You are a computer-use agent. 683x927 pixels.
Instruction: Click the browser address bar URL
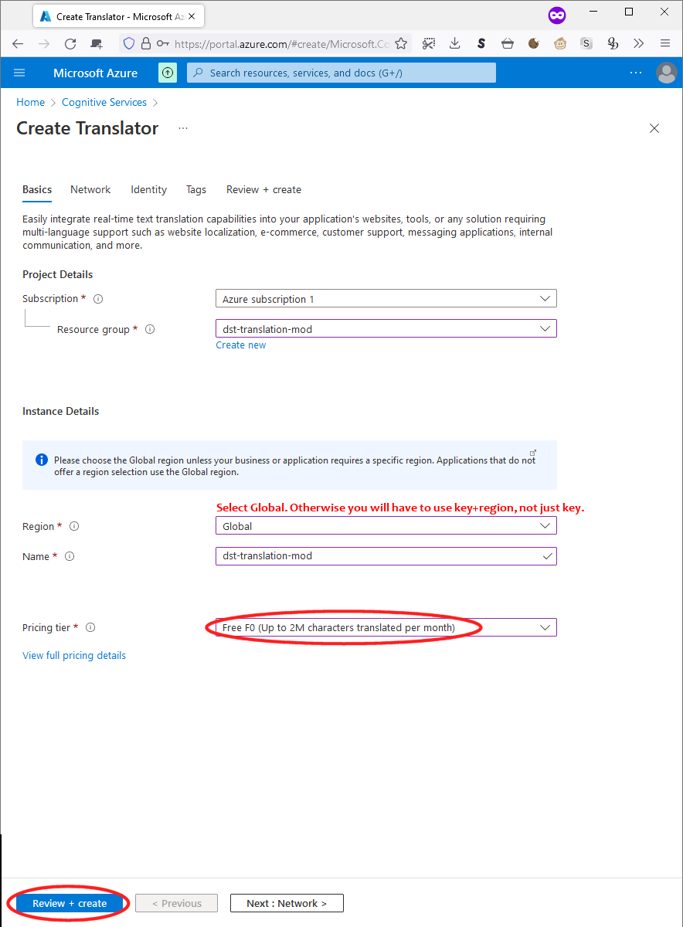[x=282, y=44]
